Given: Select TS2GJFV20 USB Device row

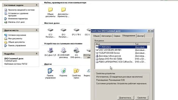Looking at the screenshot, I should (x=121, y=53).
